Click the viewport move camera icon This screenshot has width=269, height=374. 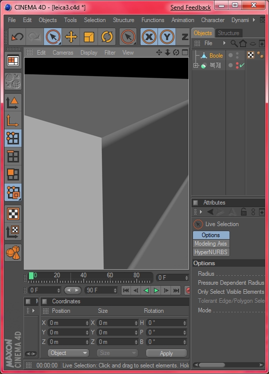pyautogui.click(x=159, y=52)
